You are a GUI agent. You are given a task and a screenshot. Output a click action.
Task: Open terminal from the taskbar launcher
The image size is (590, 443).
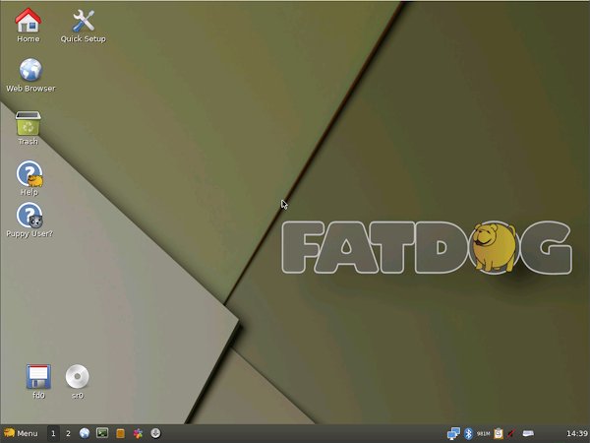(102, 433)
